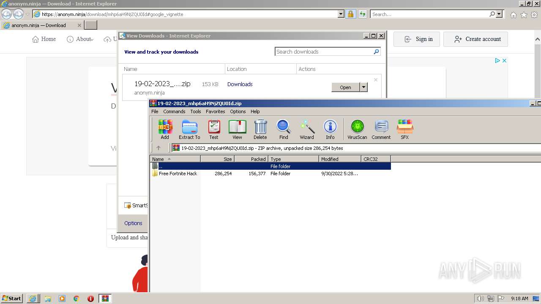Viewport: 541px width, 304px height.
Task: Open Chrome from the taskbar
Action: coord(76,299)
